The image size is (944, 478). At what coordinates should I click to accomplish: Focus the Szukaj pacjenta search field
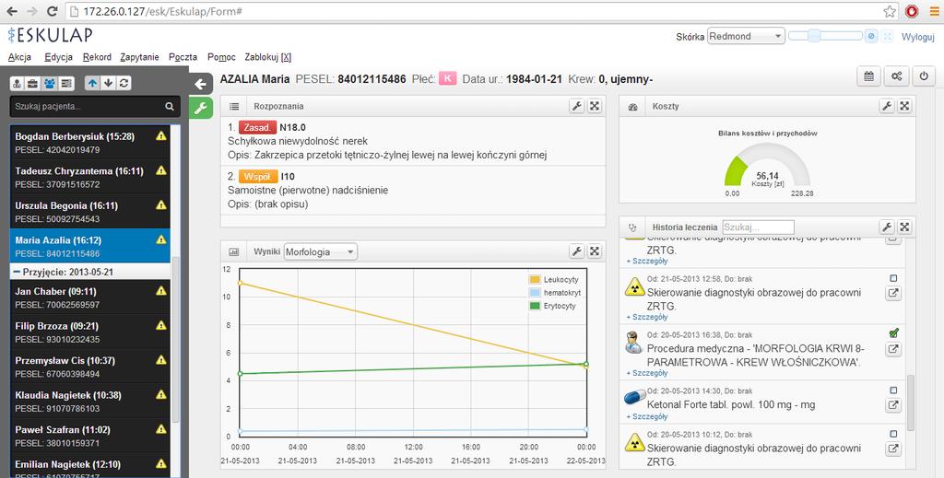pos(88,107)
